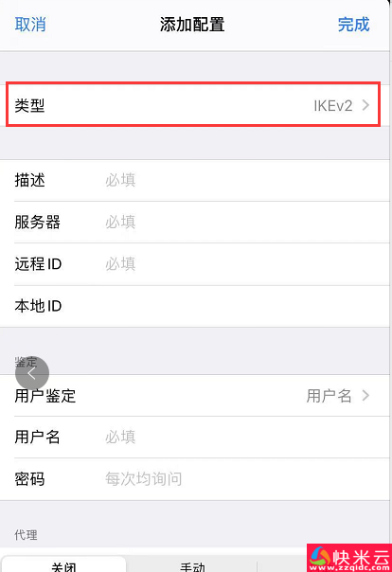Screen dimensions: 392x572
Task: Open the 类型 type selector row
Action: 193,105
